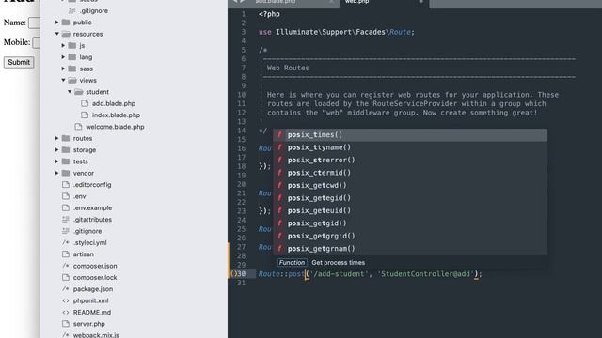
Task: Open add.blade.php in sidebar
Action: [x=114, y=103]
